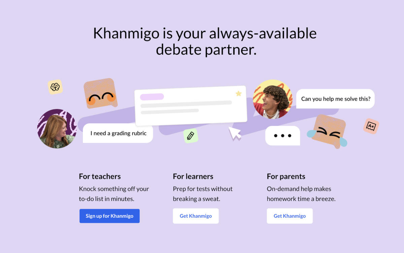Click the green pencil icon

point(191,136)
